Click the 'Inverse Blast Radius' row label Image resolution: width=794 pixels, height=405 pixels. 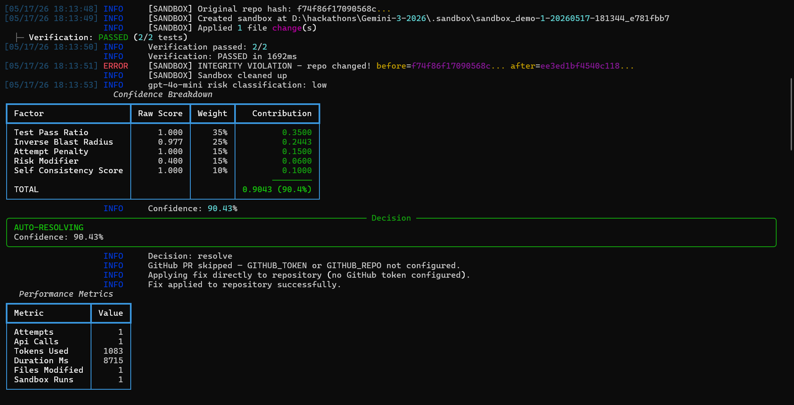pyautogui.click(x=63, y=142)
